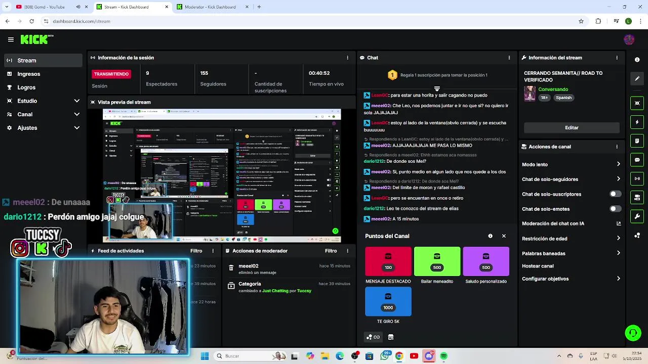Click the channel points infinity icon below rewards
Image resolution: width=648 pixels, height=364 pixels.
pos(373,337)
